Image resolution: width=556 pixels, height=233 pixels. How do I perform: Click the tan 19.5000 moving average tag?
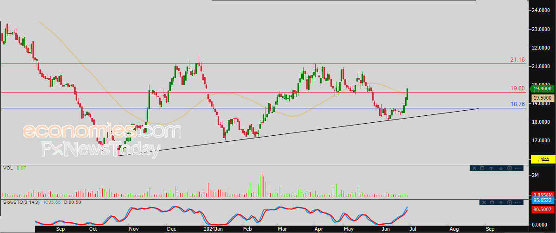pyautogui.click(x=543, y=98)
